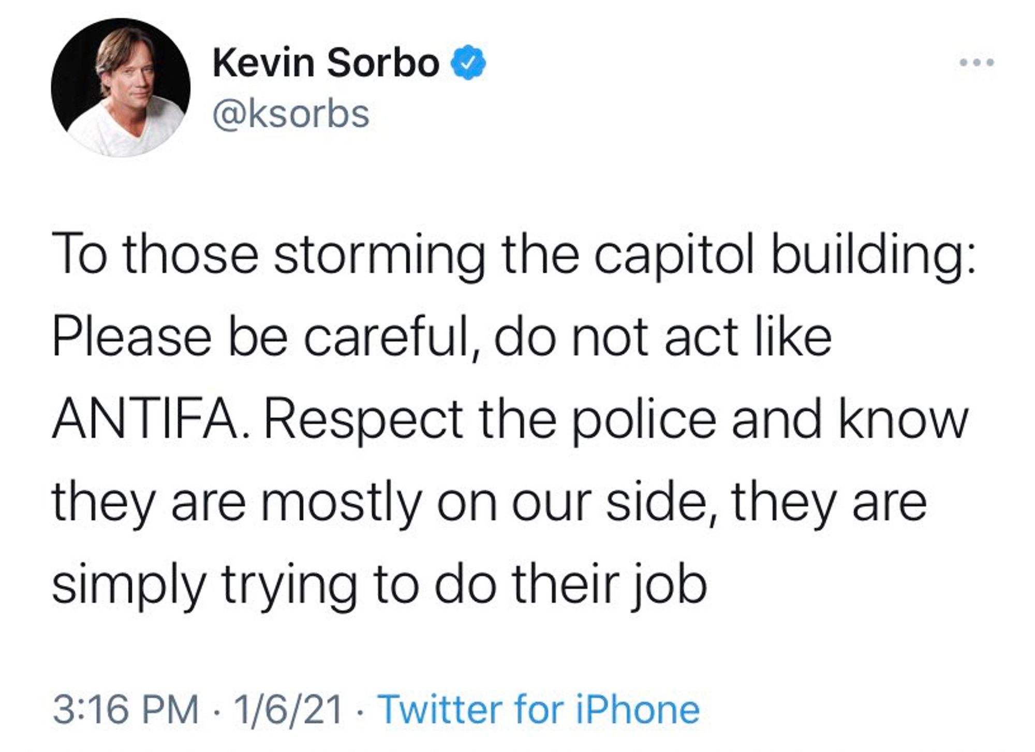Open Kevin Sorbo's profile picture
Screen dimensions: 1035x752
coord(121,87)
